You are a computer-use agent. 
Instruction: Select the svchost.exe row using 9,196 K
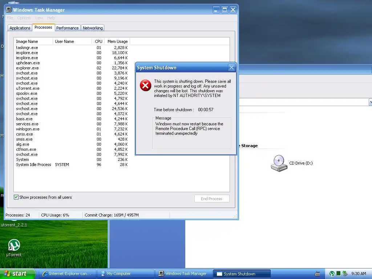click(x=72, y=78)
